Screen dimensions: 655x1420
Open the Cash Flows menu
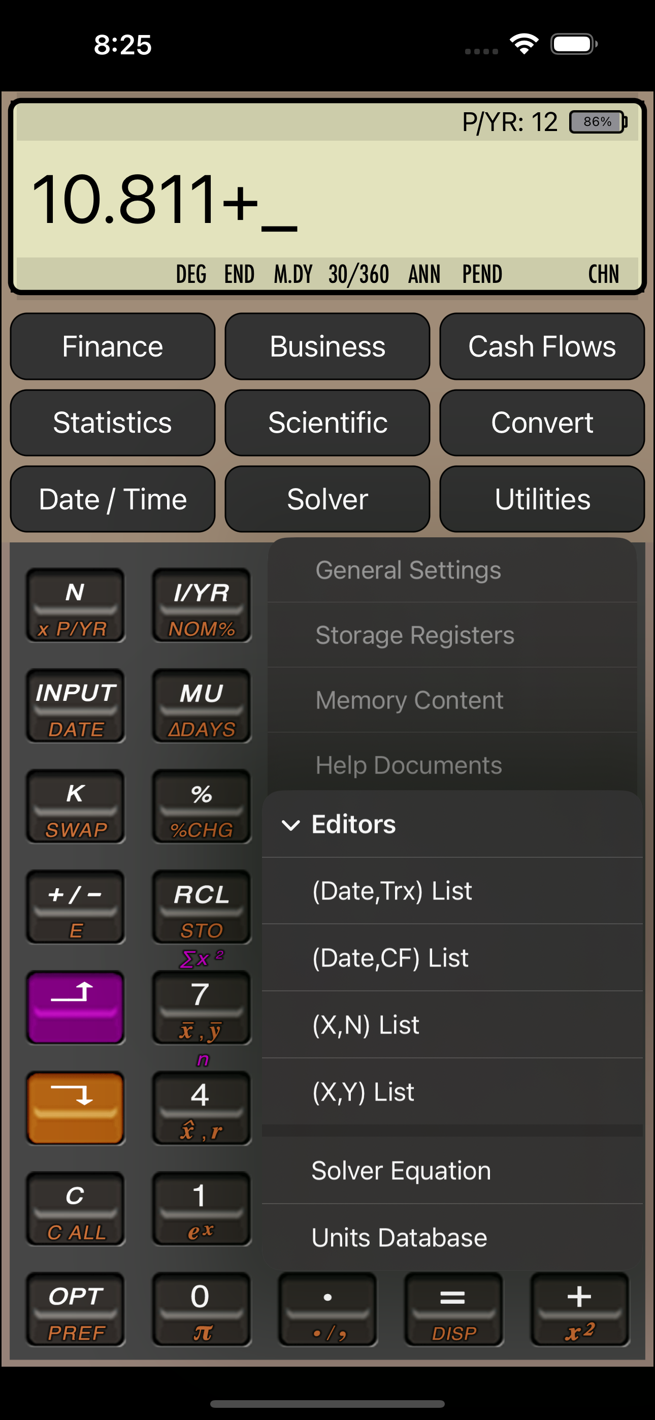tap(542, 346)
